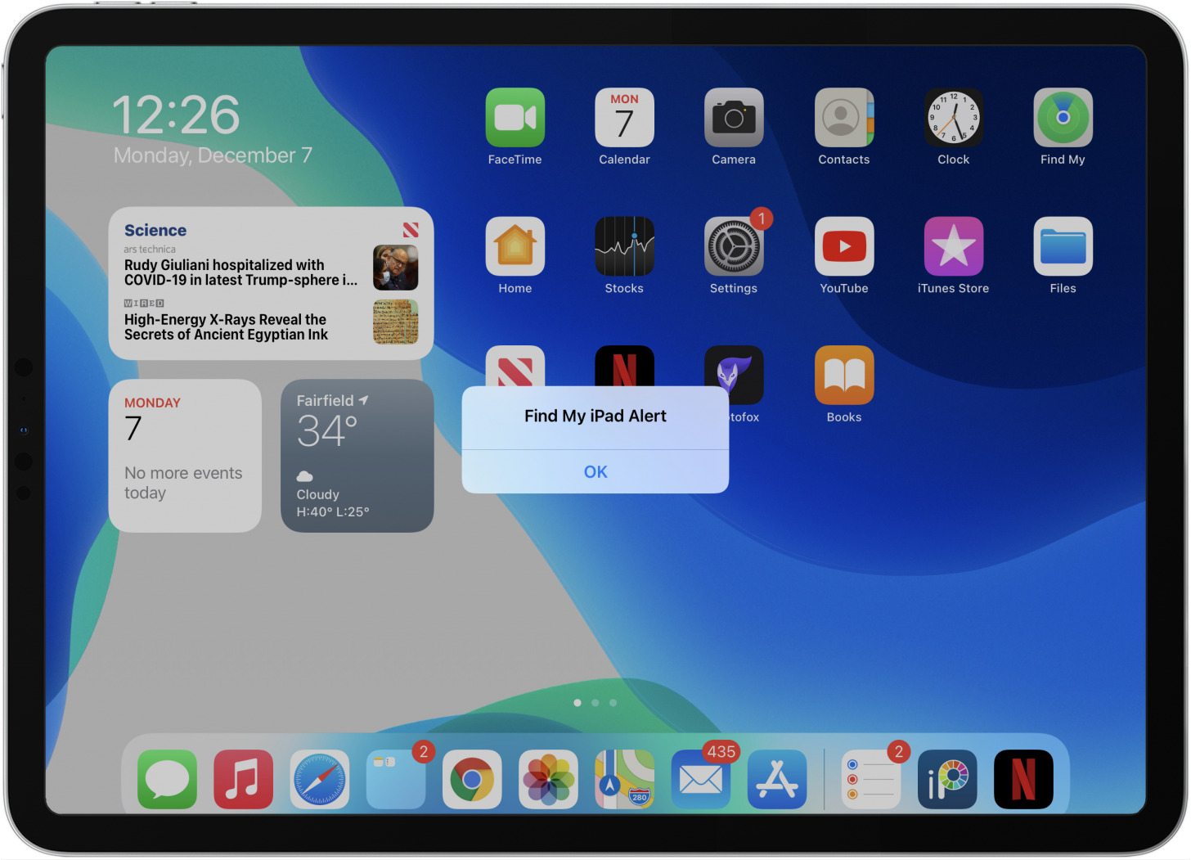Image resolution: width=1191 pixels, height=860 pixels.
Task: Open the Files app
Action: (1063, 246)
